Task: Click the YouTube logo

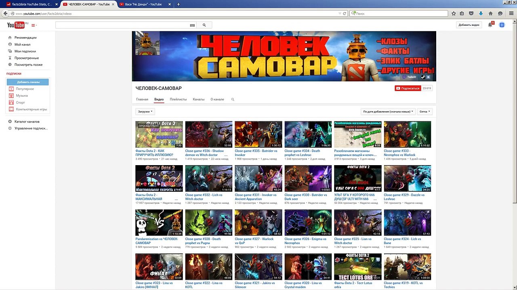Action: click(16, 25)
